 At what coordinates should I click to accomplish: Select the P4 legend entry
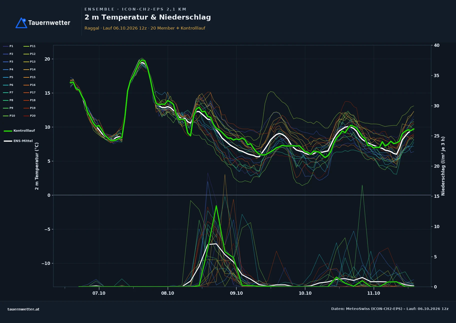tap(8, 69)
